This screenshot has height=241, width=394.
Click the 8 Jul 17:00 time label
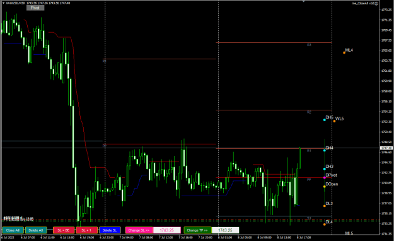click(x=304, y=237)
